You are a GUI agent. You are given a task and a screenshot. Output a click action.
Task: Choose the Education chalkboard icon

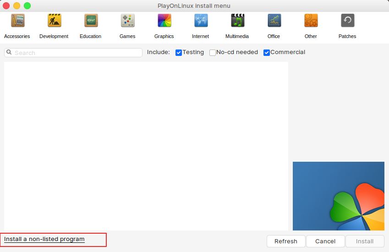[x=91, y=21]
